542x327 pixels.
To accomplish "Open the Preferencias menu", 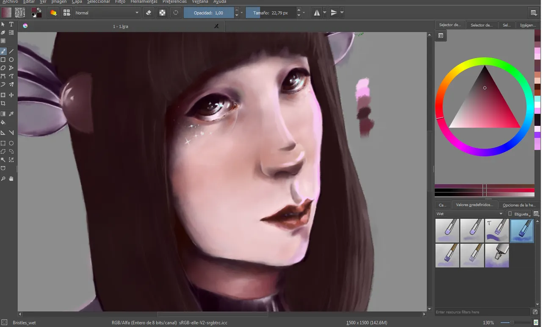I will [x=174, y=2].
